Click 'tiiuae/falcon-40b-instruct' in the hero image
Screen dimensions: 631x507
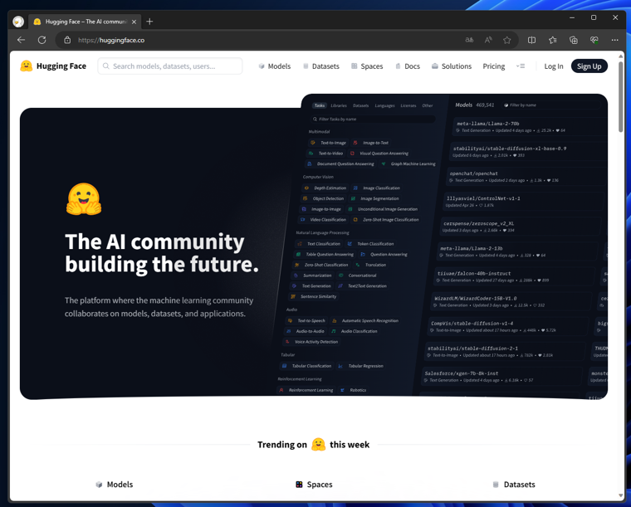point(474,273)
